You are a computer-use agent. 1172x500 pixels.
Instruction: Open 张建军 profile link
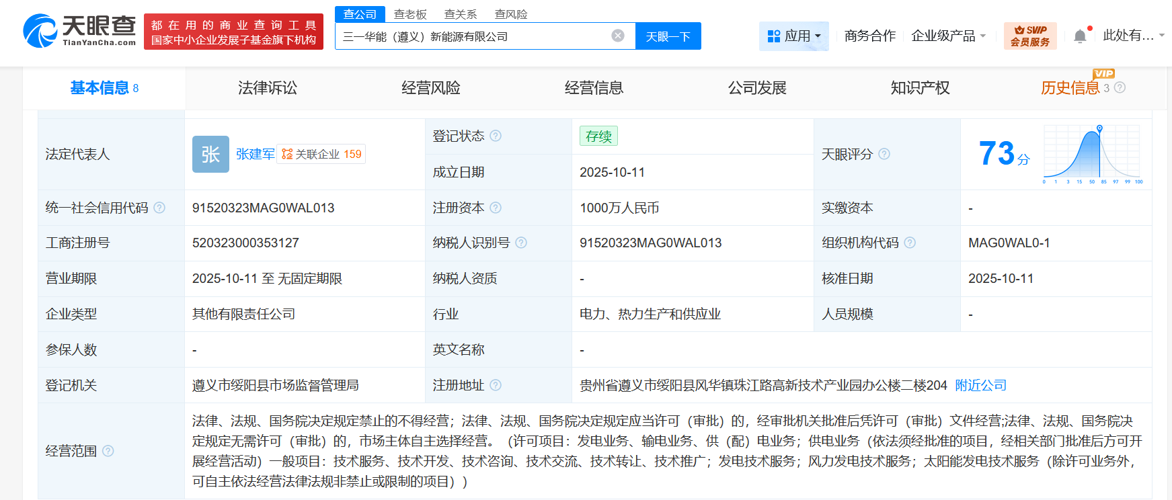[x=255, y=154]
